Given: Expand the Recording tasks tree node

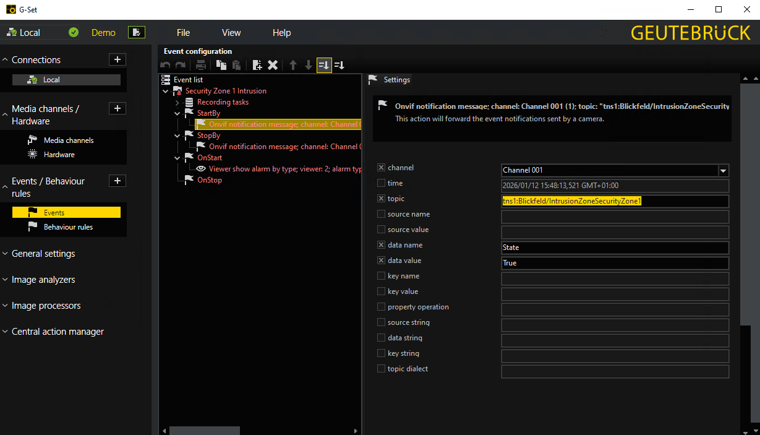Looking at the screenshot, I should pos(177,102).
